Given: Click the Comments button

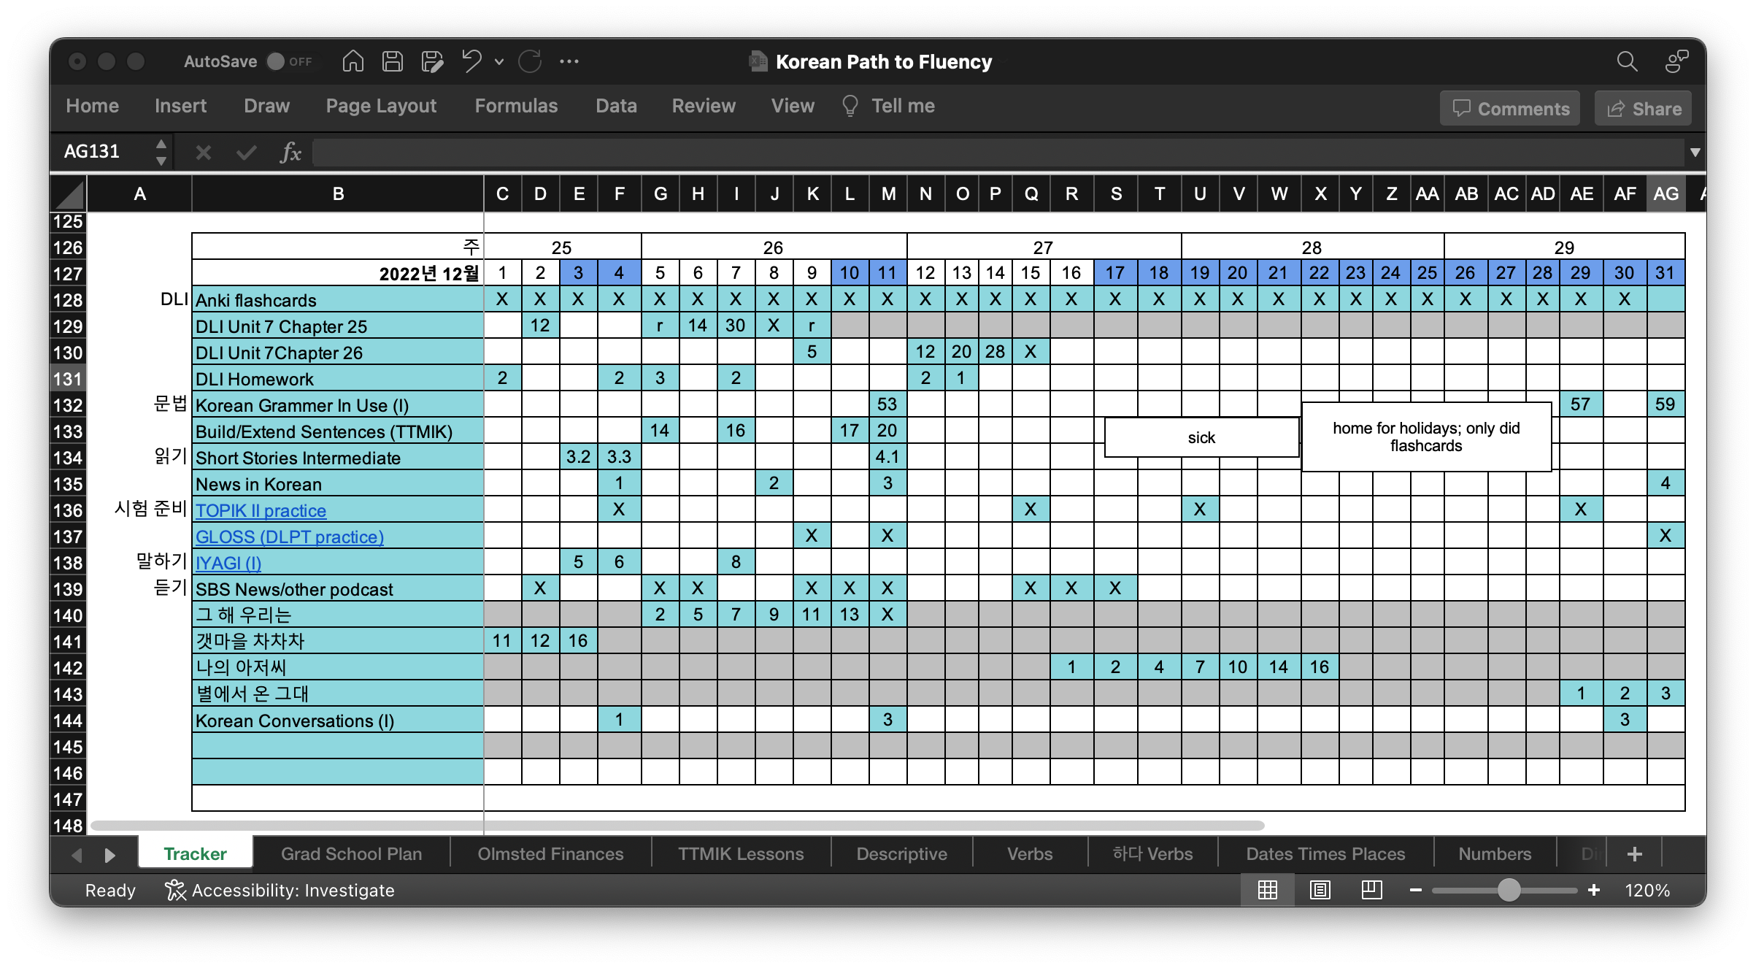Looking at the screenshot, I should point(1509,108).
